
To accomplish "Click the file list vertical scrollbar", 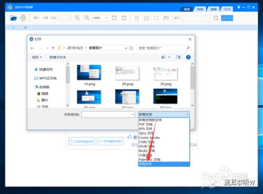I will point(193,77).
